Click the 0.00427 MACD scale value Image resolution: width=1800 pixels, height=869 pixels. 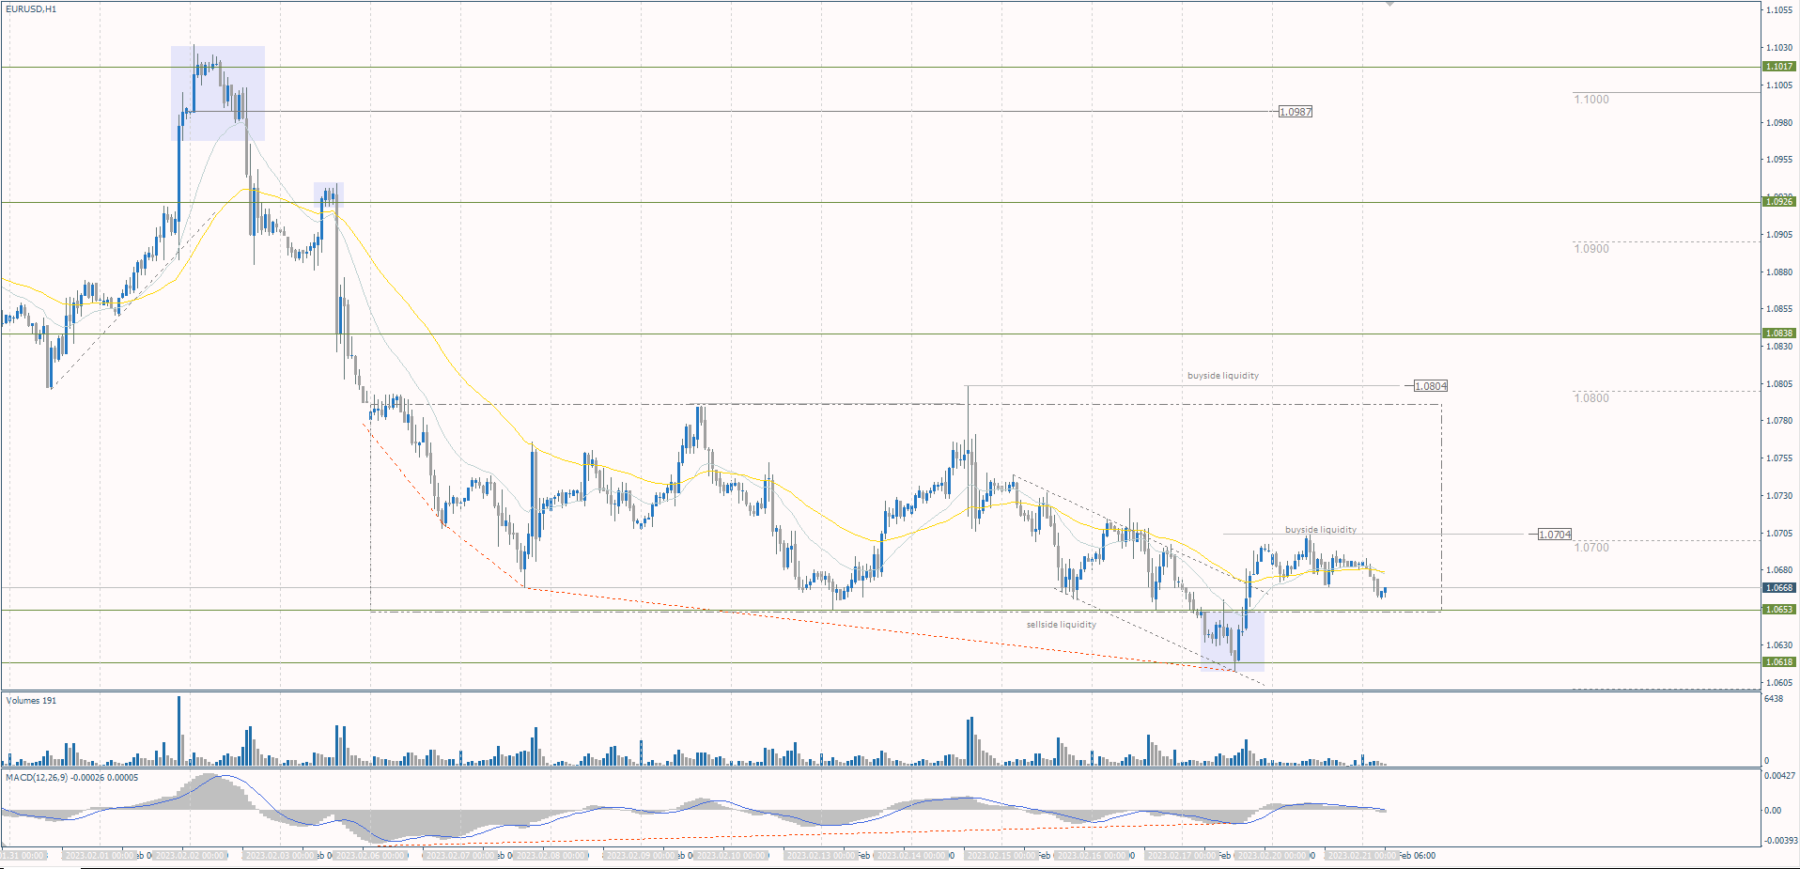pos(1779,776)
